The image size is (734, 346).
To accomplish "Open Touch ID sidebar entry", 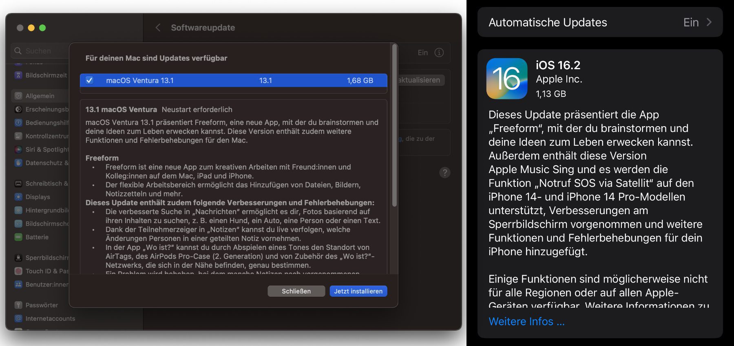I will (45, 271).
